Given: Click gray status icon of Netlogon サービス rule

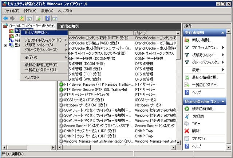Looking at the screenshot, I should pos(61,105).
